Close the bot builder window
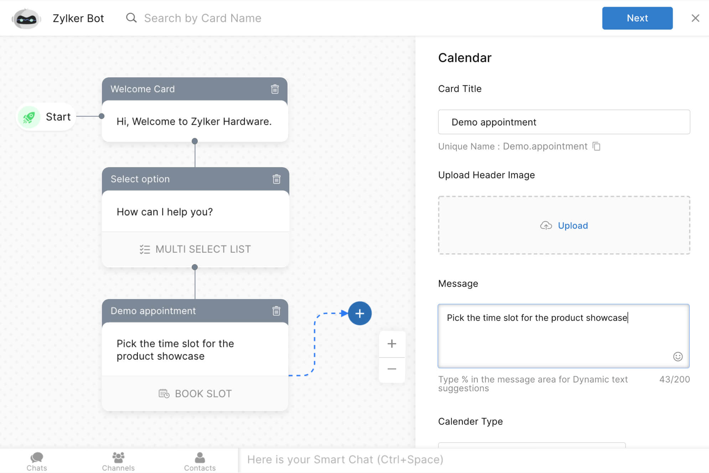 (x=695, y=18)
